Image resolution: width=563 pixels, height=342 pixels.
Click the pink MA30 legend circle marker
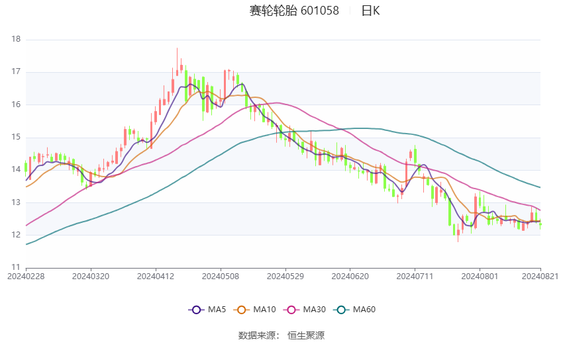point(289,310)
